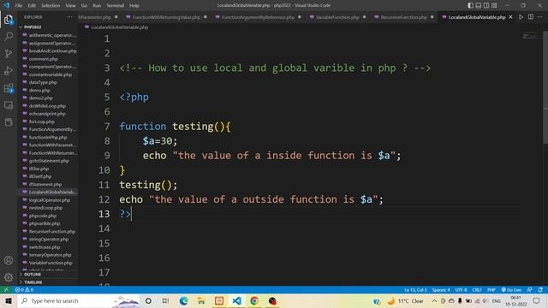The image size is (548, 308).
Task: Select PHP language mode in status bar
Action: [491, 290]
